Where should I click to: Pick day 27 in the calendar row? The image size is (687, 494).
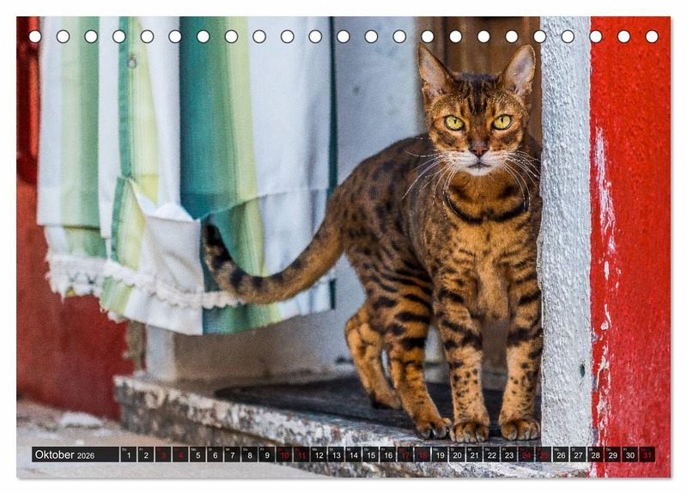pos(578,454)
